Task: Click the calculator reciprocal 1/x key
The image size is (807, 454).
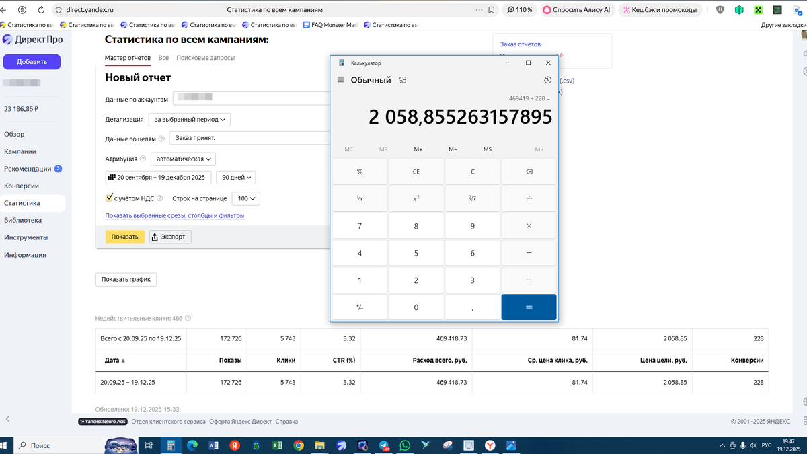Action: (x=360, y=198)
